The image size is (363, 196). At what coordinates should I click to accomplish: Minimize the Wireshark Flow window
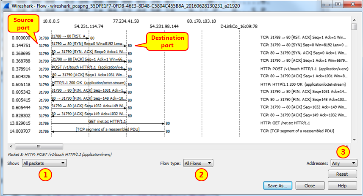point(327,4)
